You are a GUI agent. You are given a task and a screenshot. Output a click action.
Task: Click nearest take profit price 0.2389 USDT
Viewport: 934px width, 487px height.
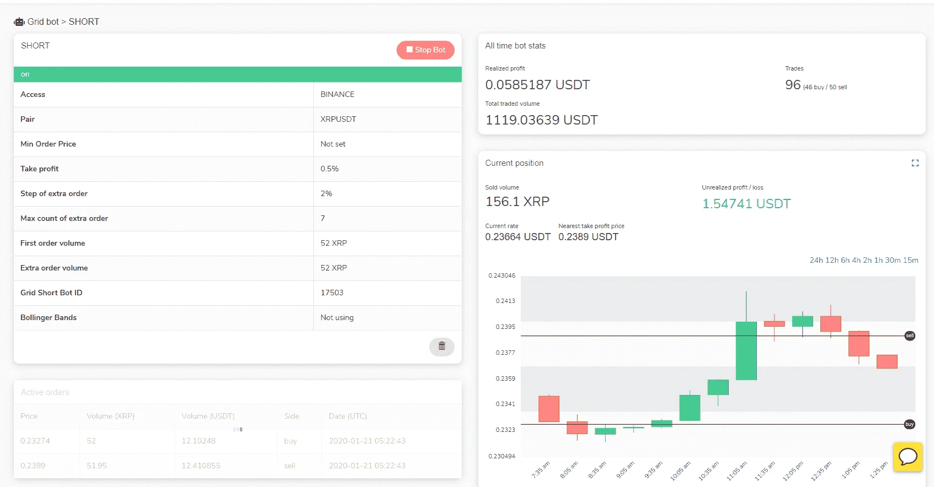pyautogui.click(x=588, y=237)
